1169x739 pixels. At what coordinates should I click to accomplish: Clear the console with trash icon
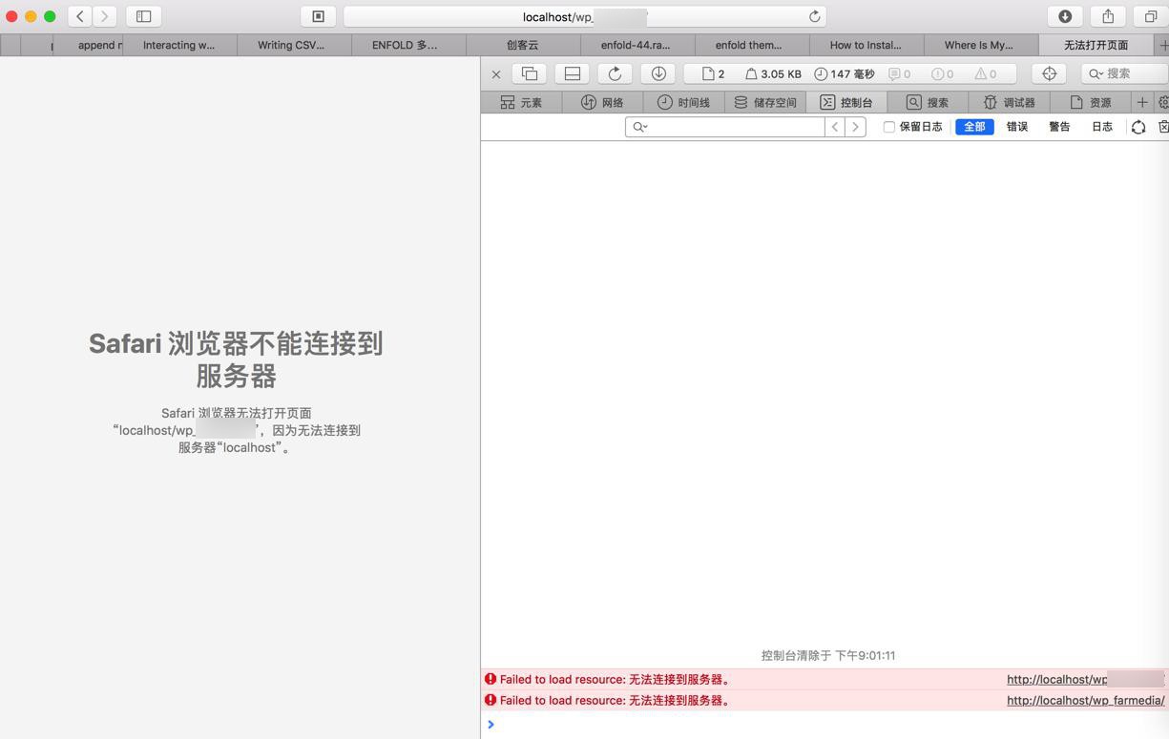pyautogui.click(x=1163, y=127)
